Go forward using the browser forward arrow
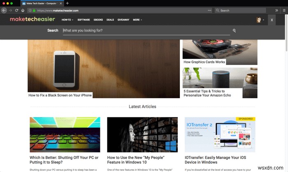 (10, 10)
